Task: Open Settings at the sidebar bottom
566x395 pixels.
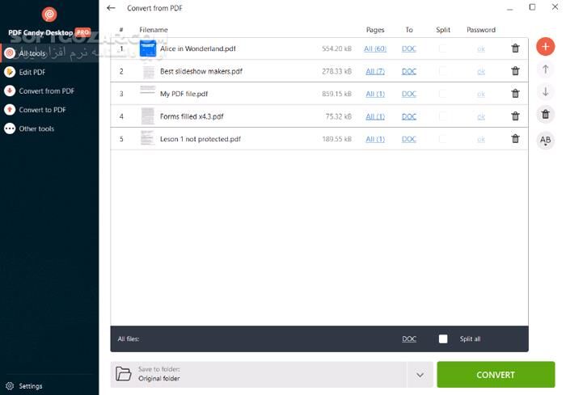Action: coord(31,386)
